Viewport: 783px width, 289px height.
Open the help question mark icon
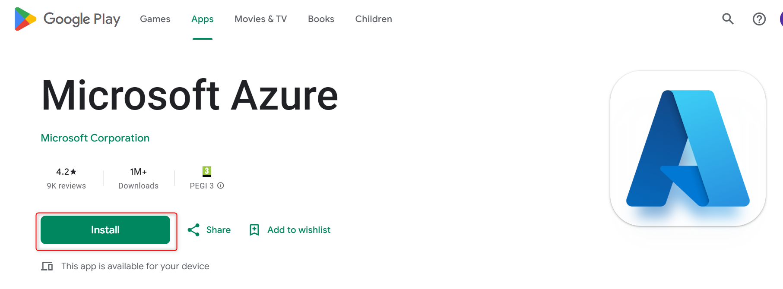click(x=759, y=19)
